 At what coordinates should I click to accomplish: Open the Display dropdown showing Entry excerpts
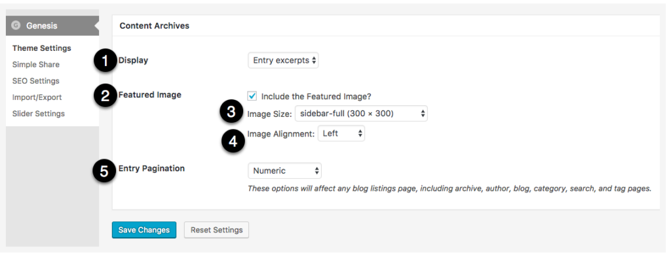click(283, 61)
